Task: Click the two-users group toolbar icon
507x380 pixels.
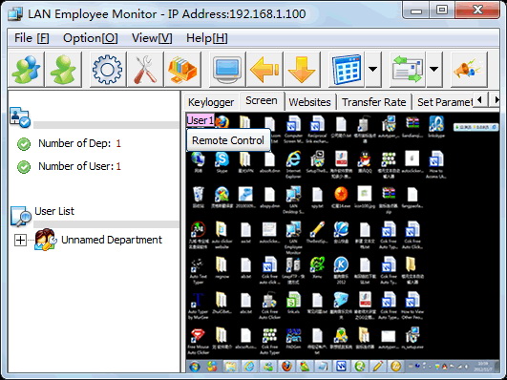Action: (x=26, y=69)
